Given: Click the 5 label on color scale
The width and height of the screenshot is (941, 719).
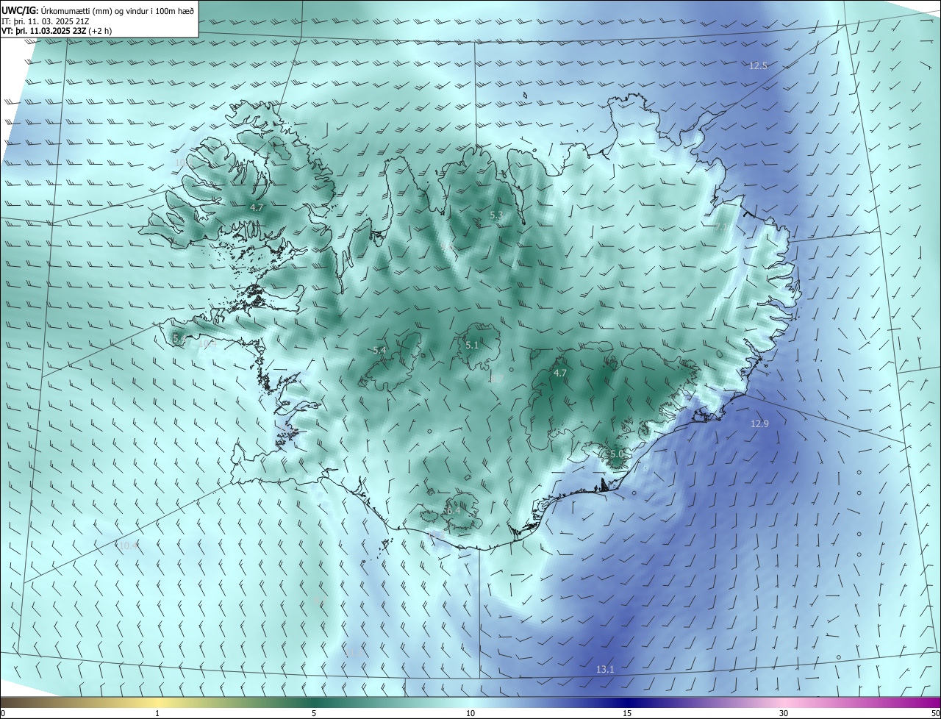Looking at the screenshot, I should click(314, 713).
